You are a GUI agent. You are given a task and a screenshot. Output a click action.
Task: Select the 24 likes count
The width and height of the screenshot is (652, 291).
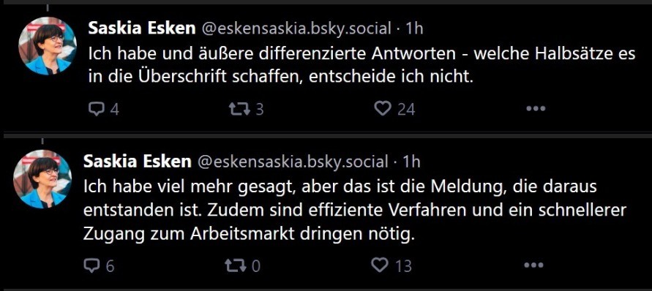pos(406,110)
